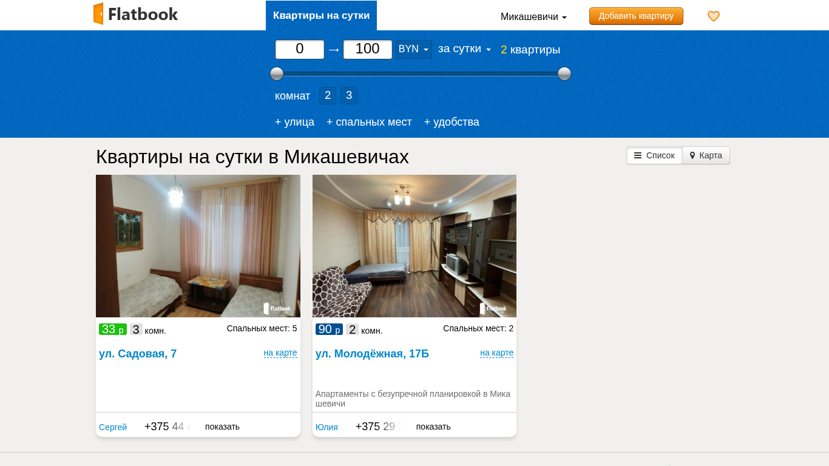Image resolution: width=829 pixels, height=466 pixels.
Task: Click the right price slider handle
Action: pyautogui.click(x=564, y=74)
